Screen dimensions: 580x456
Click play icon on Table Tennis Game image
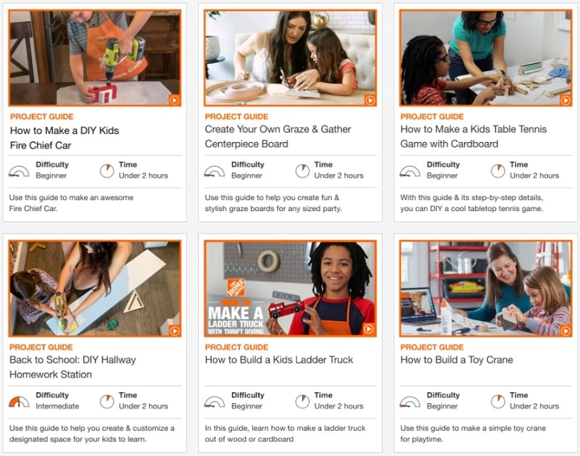tap(565, 100)
